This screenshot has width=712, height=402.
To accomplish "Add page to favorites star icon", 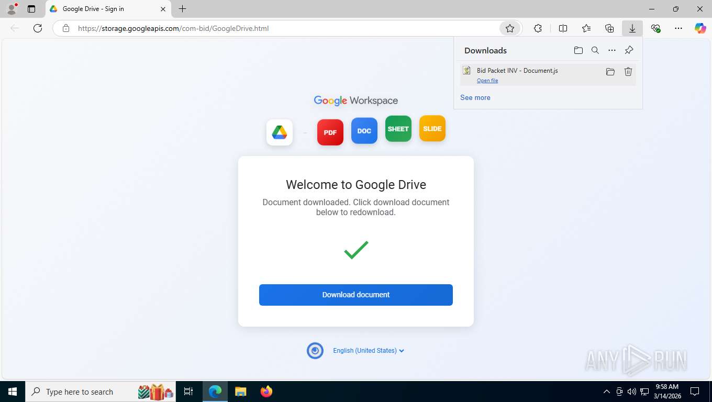I will pyautogui.click(x=510, y=28).
